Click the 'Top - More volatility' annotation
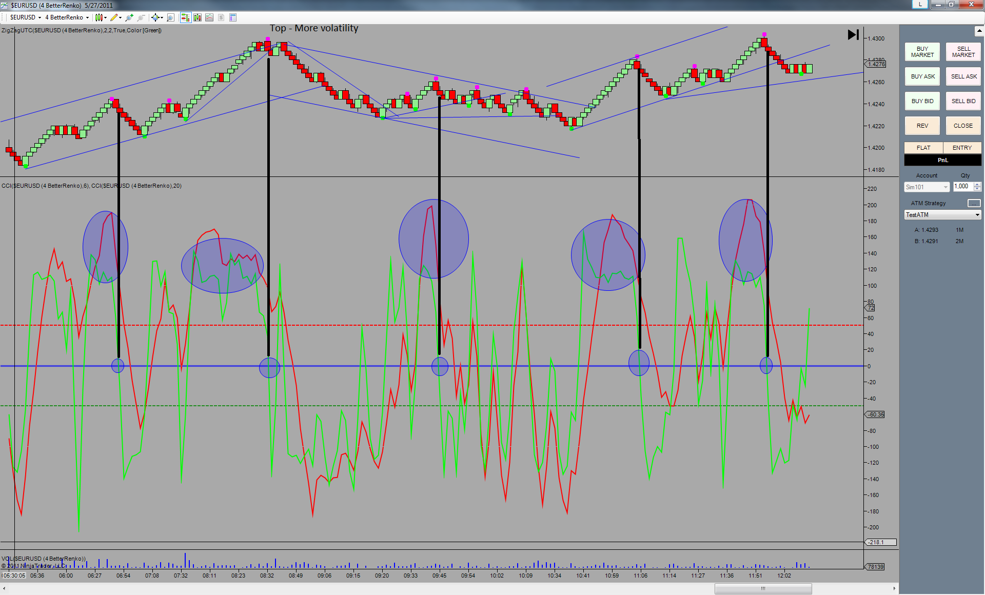The height and width of the screenshot is (595, 985). click(314, 28)
